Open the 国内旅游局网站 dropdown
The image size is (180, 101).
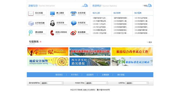(52, 83)
